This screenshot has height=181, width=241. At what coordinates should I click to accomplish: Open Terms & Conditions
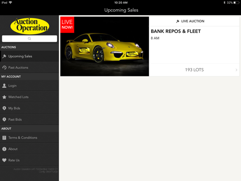[x=29, y=138]
